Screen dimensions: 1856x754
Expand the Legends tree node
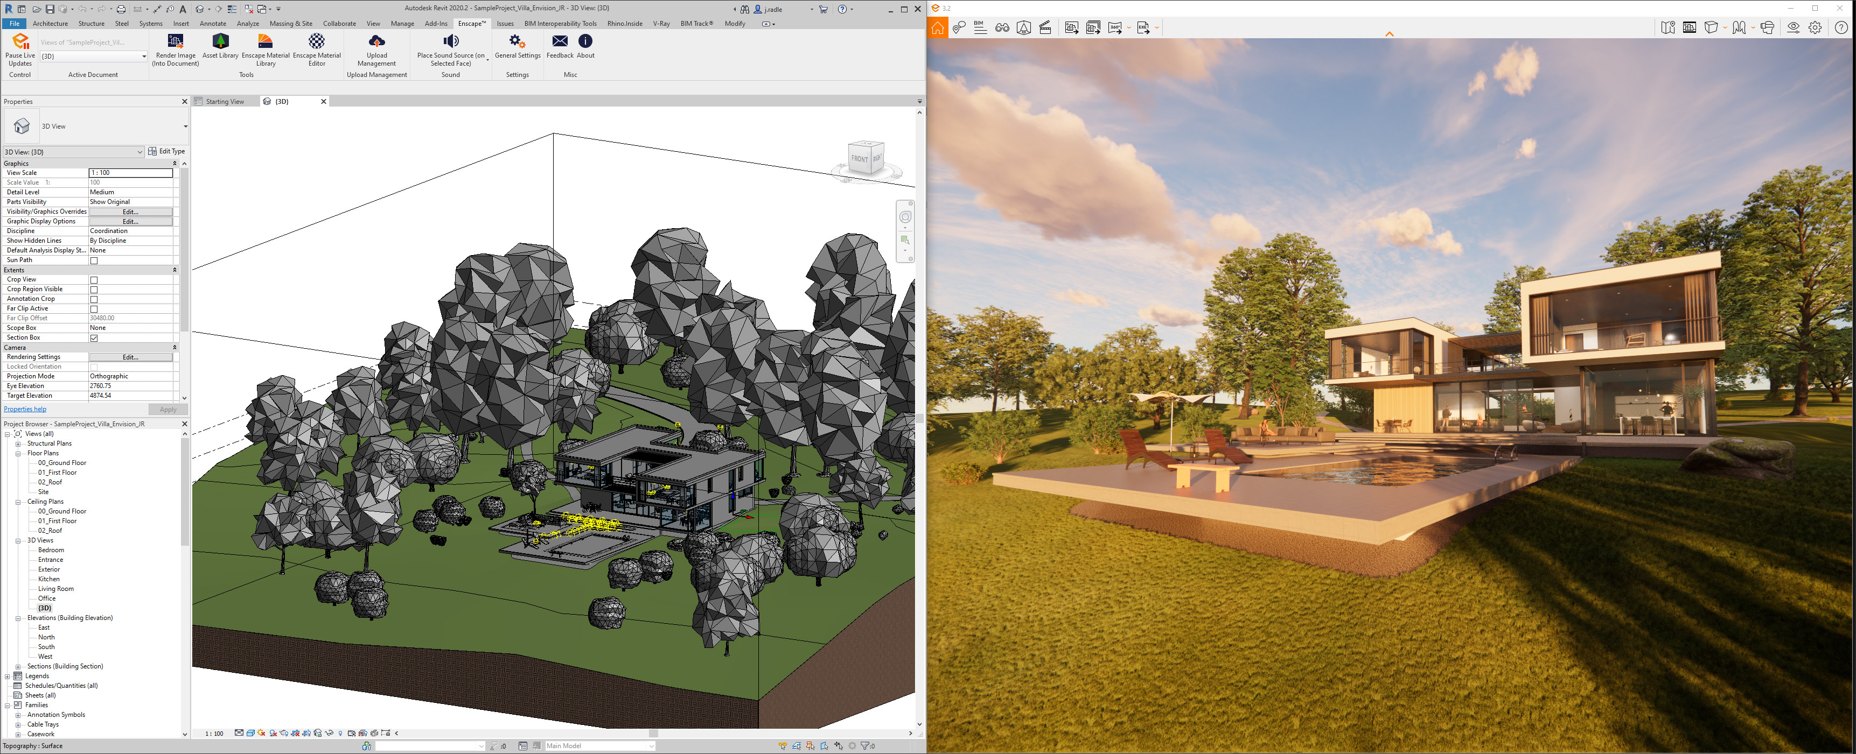pyautogui.click(x=8, y=676)
